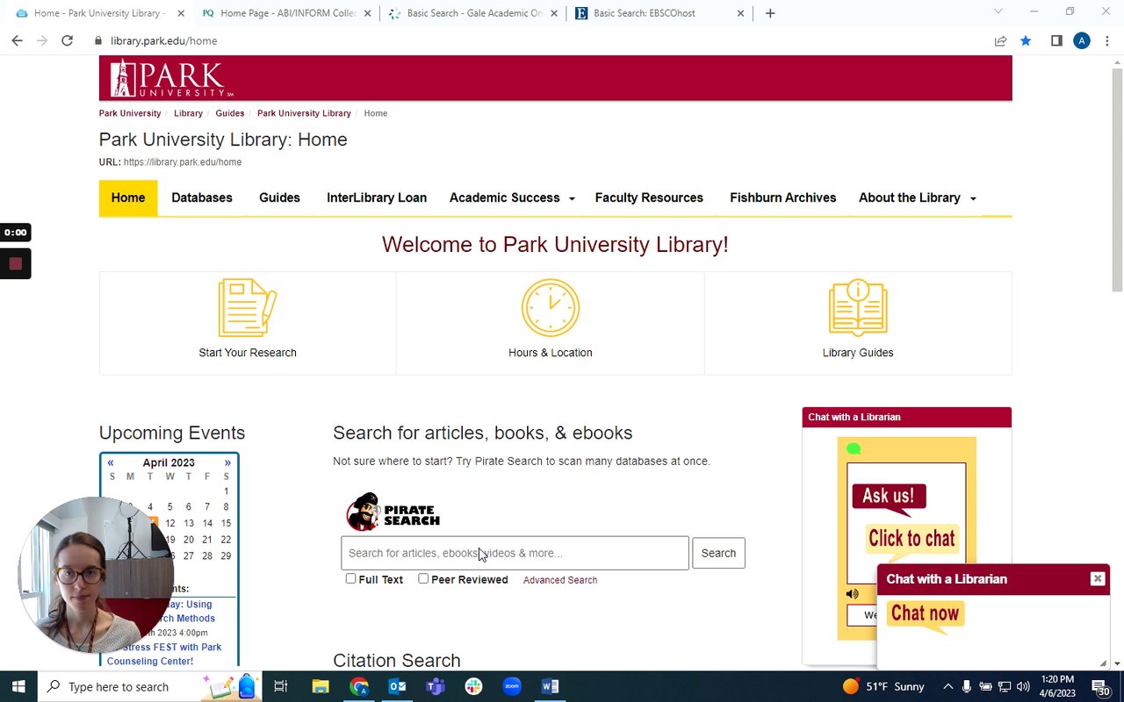Open the Guides menu item
Screen dimensions: 1124x702
(279, 197)
